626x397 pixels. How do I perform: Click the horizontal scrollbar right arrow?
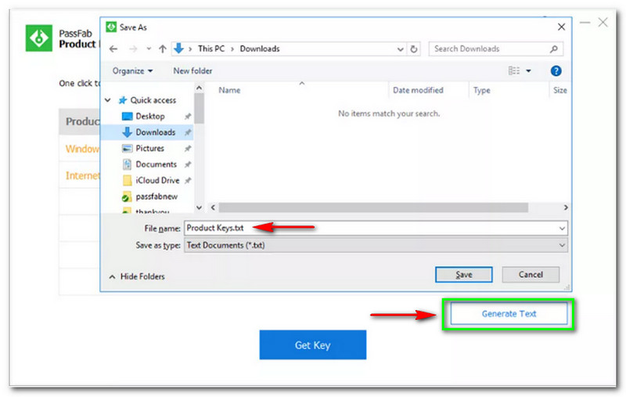(x=565, y=208)
